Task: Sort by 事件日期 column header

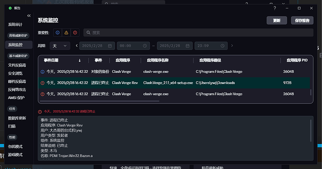Action: [51, 60]
